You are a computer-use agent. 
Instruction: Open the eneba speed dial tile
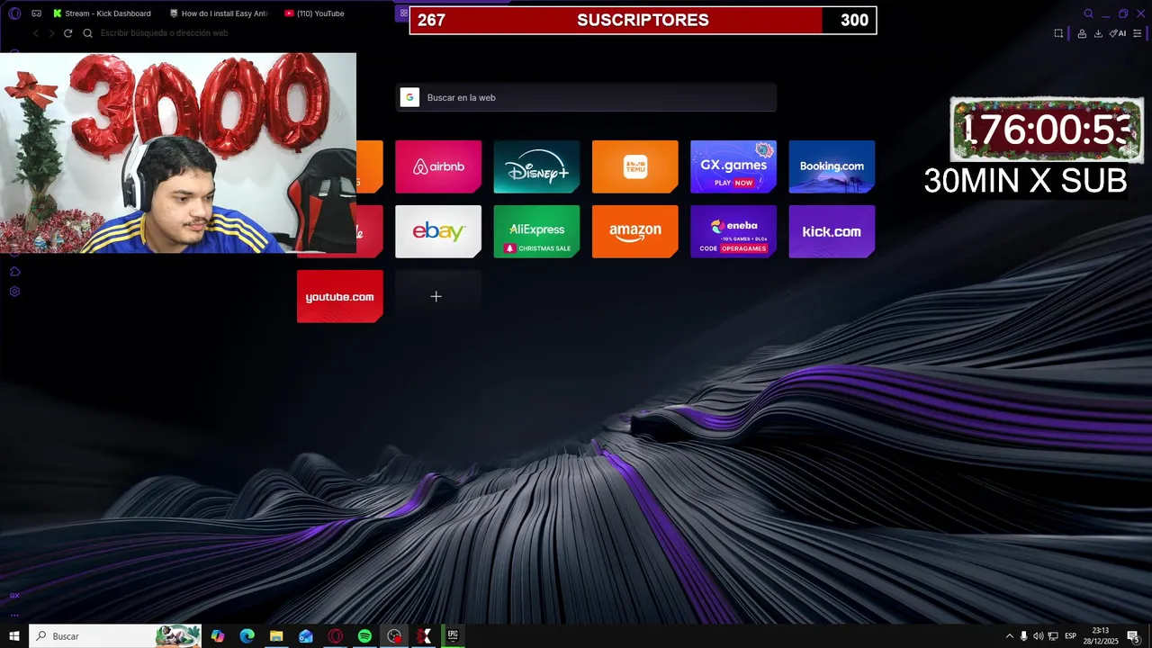[x=733, y=231]
